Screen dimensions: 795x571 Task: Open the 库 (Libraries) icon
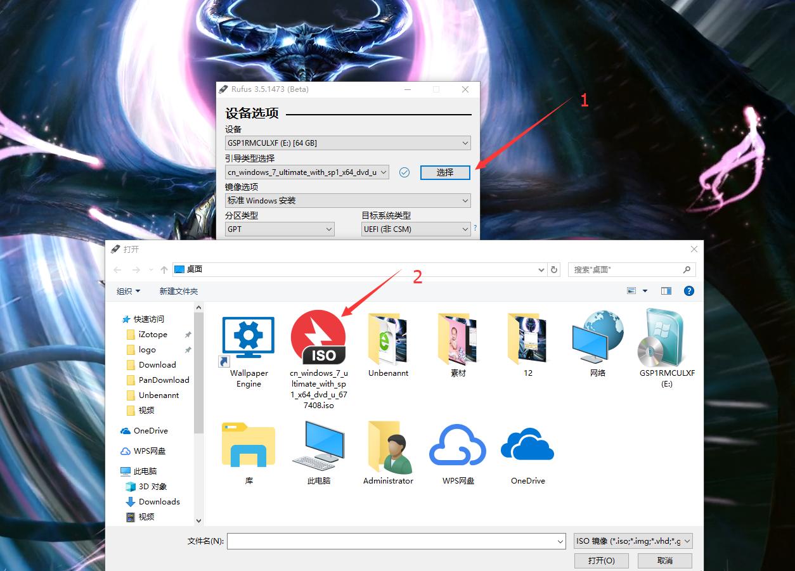(x=248, y=446)
